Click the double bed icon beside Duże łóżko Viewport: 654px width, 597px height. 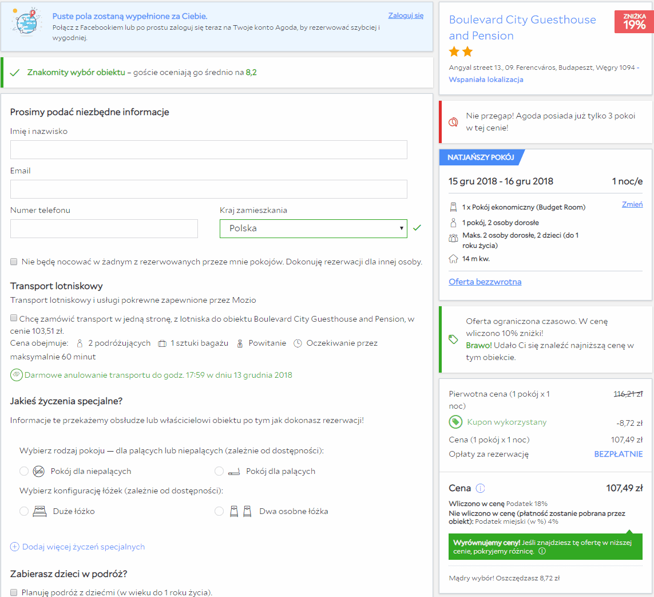(x=39, y=512)
